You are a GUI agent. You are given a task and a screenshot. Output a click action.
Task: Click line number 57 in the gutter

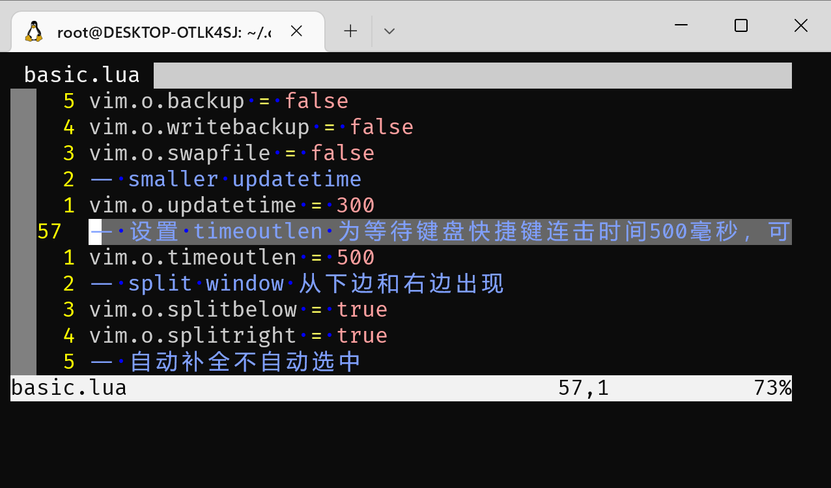click(49, 231)
